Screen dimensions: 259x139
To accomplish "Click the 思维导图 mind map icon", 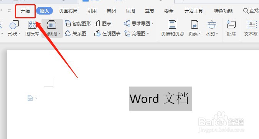I will [127, 24].
